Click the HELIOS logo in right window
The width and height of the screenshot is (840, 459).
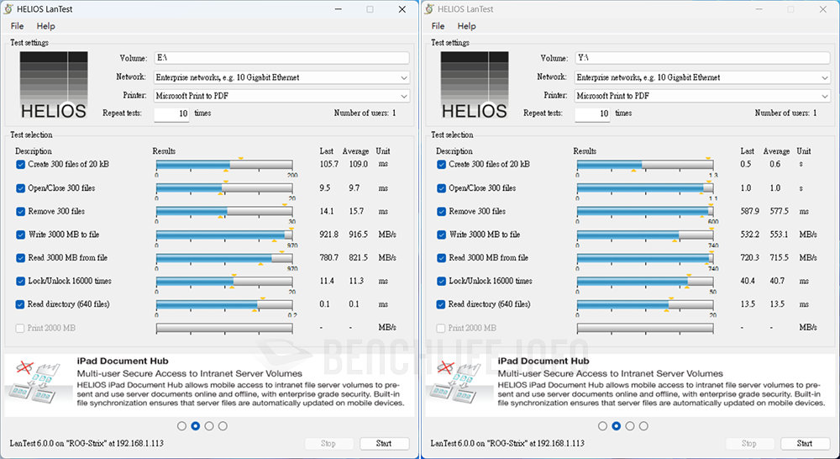tap(474, 87)
